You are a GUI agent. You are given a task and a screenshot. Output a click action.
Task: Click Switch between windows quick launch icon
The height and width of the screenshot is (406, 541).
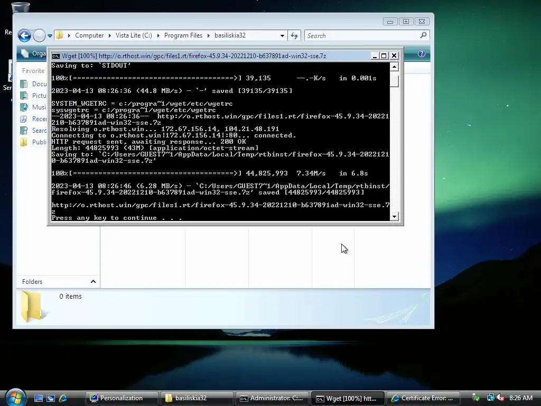tap(51, 398)
